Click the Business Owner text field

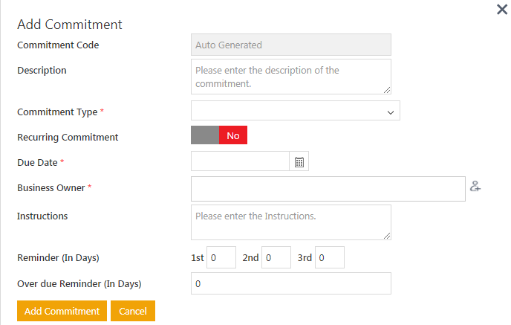coord(328,189)
